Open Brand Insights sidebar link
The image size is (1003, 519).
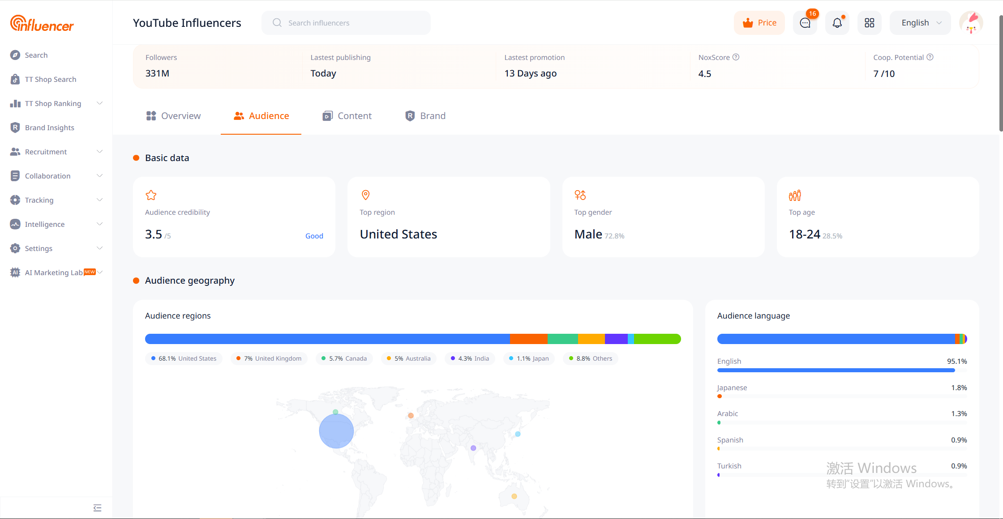pos(49,128)
